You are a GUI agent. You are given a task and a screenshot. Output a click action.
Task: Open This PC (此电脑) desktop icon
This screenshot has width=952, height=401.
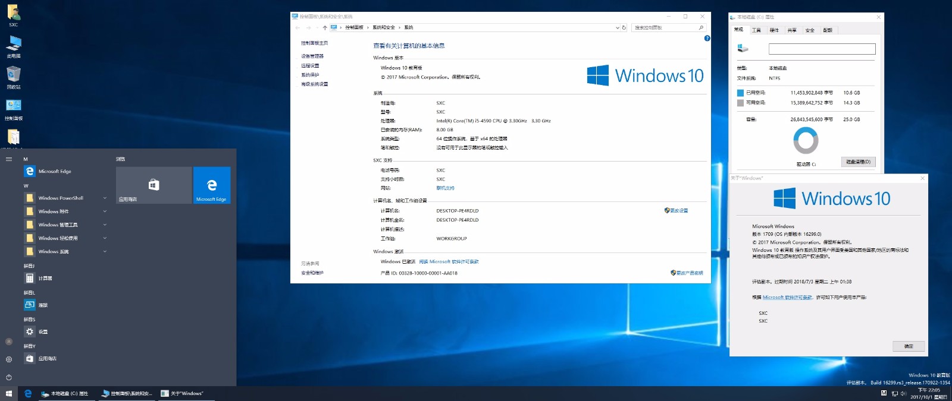pos(13,47)
